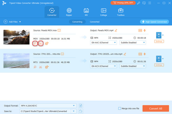Show source info for Pexels MOV.mov

pyautogui.click(x=59, y=30)
